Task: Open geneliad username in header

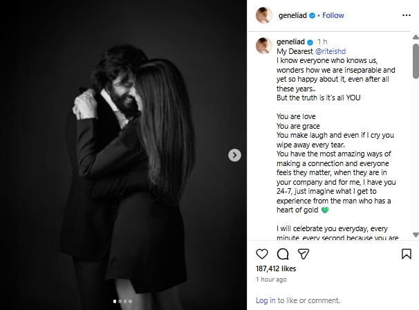Action: [x=292, y=15]
